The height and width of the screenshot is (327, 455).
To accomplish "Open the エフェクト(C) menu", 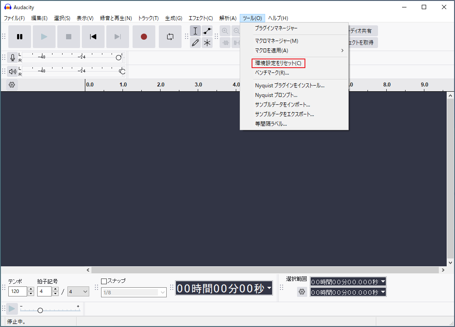I will (200, 18).
